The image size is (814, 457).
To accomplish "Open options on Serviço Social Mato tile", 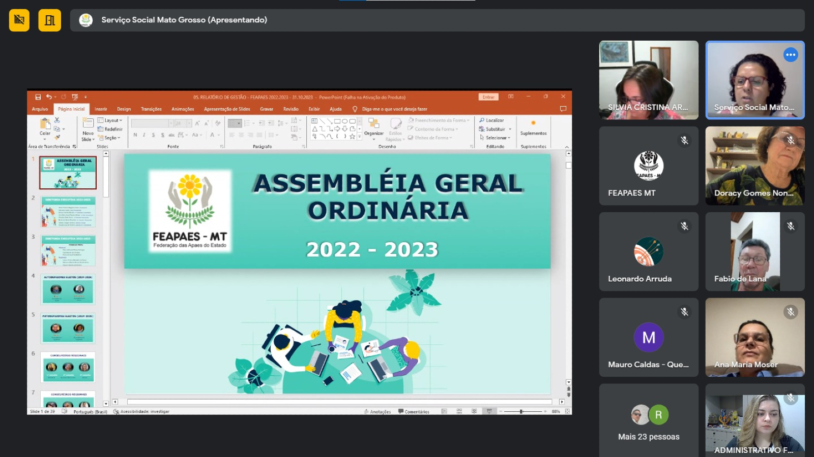I will tap(791, 54).
